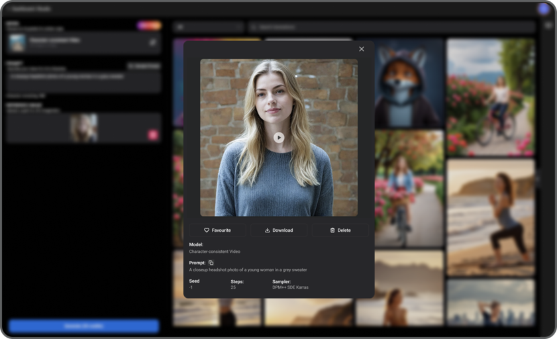Image resolution: width=557 pixels, height=339 pixels.
Task: Click the blonde woman portrait image
Action: 279,137
